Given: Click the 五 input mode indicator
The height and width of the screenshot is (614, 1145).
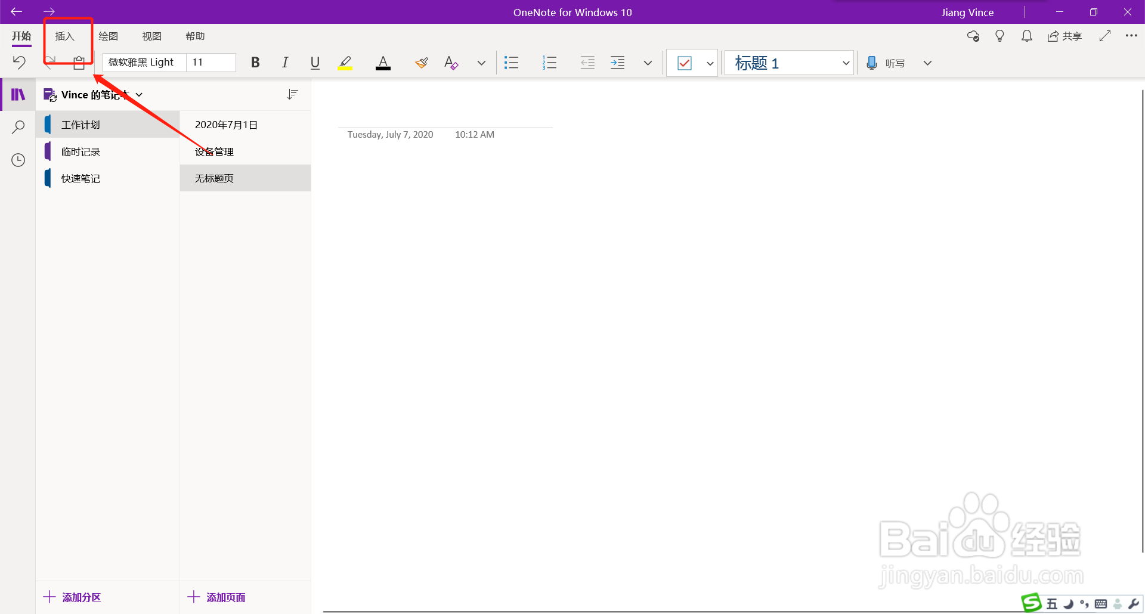Looking at the screenshot, I should click(1052, 604).
